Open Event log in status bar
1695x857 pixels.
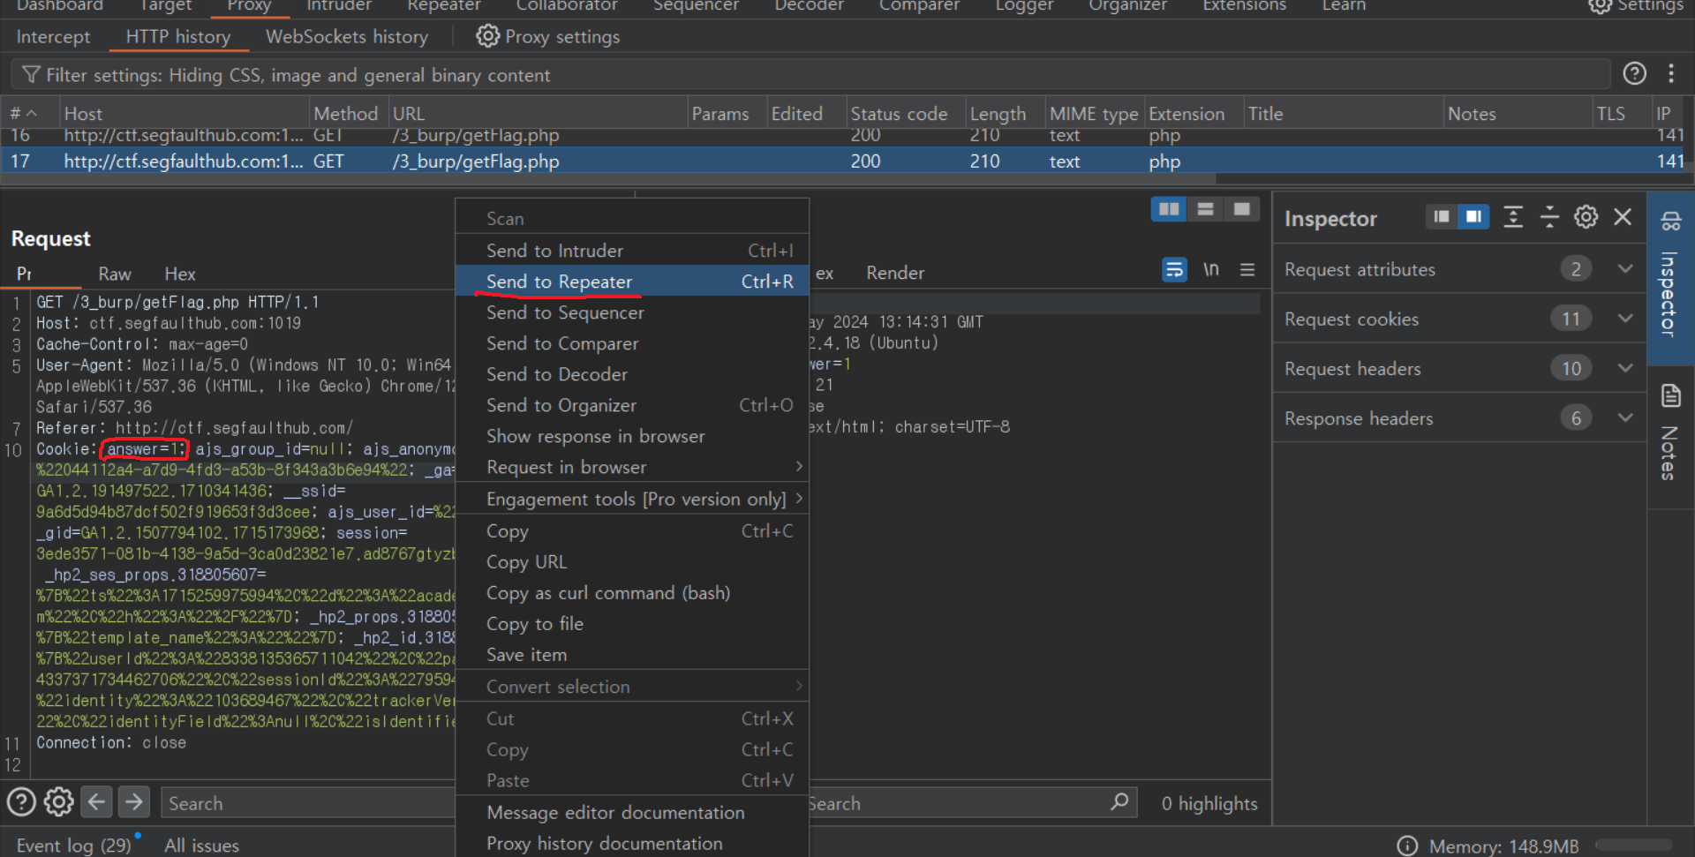[73, 845]
